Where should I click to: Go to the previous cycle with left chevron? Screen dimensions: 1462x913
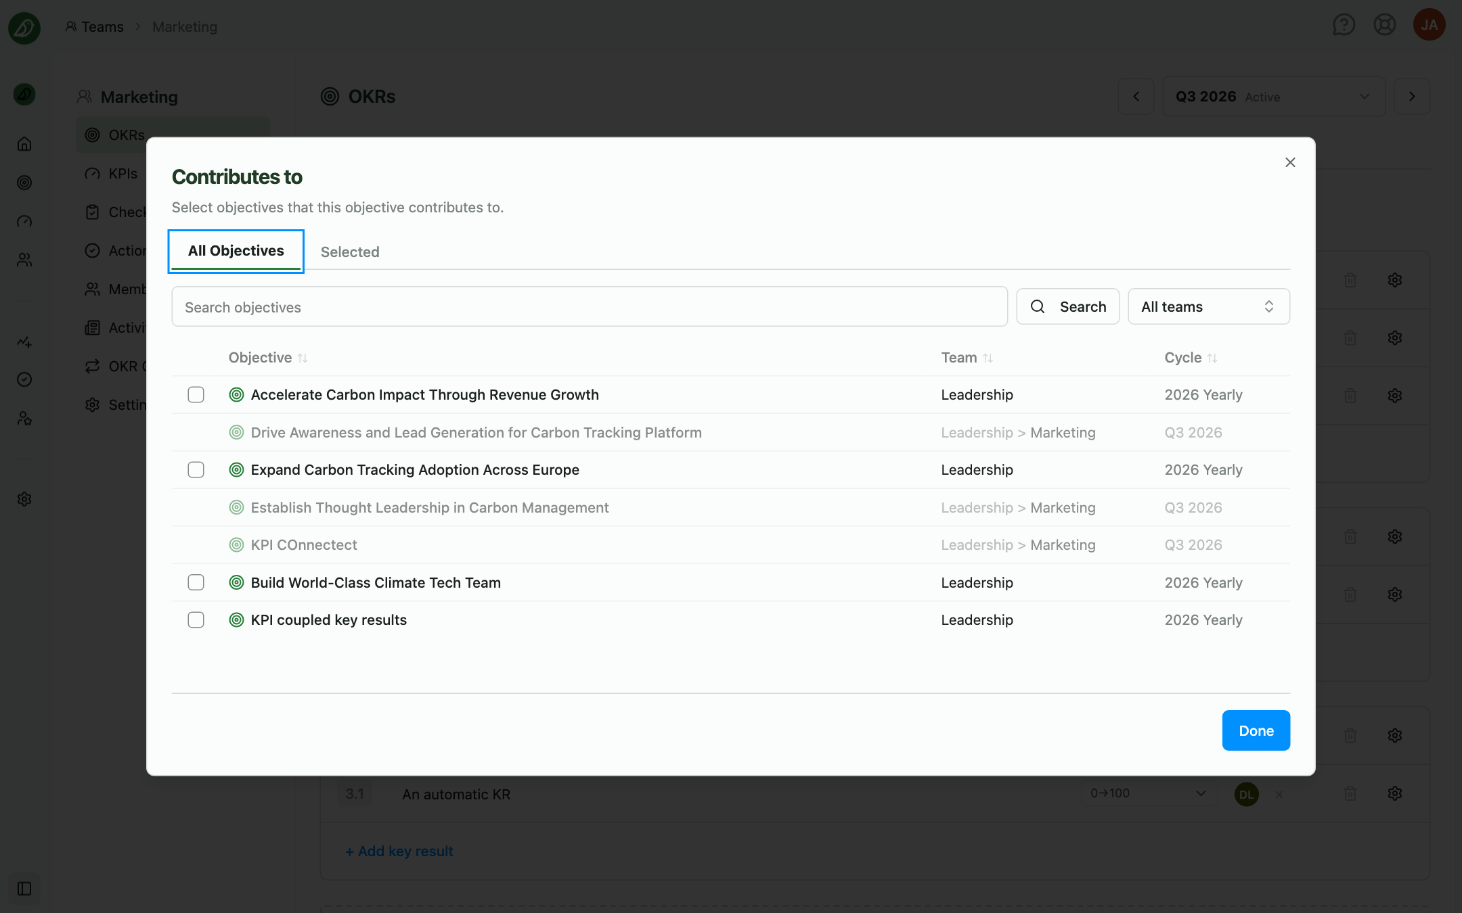pos(1136,97)
